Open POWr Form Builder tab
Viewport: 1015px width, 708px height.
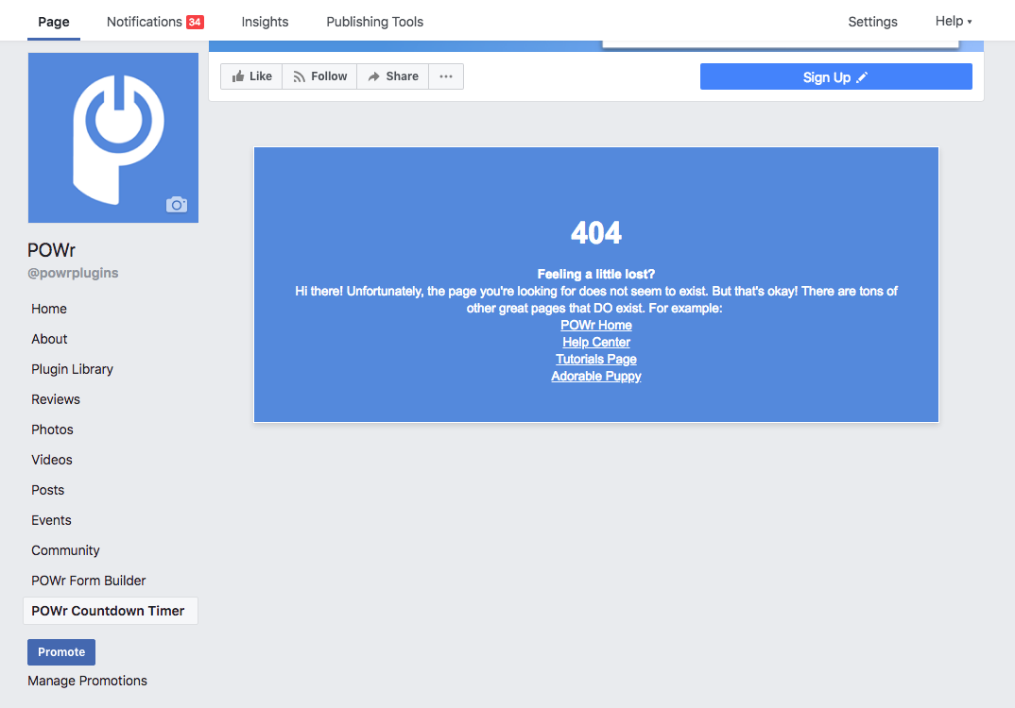click(89, 581)
